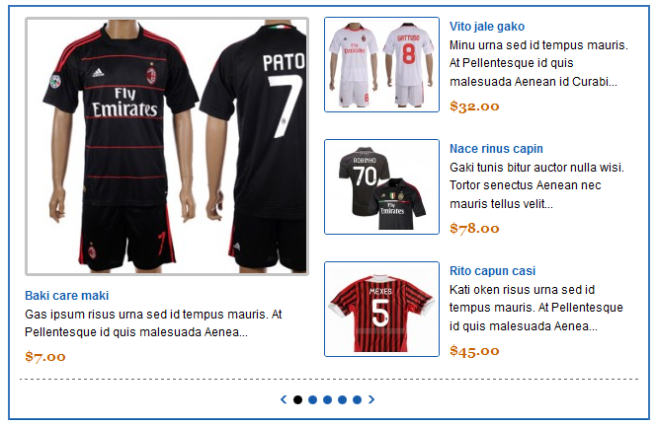Click the Gas ipsum risus description text
The image size is (657, 425).
pos(153,322)
